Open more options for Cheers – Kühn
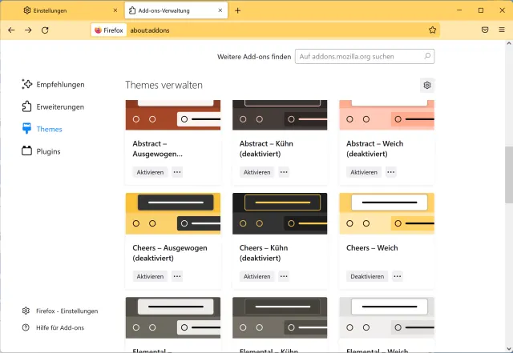 click(x=284, y=276)
